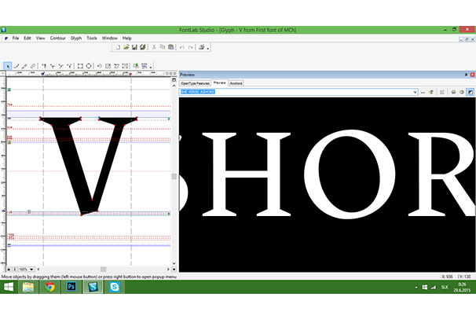The image size is (476, 319).
Task: Click the Open font folder icon
Action: pyautogui.click(x=126, y=47)
